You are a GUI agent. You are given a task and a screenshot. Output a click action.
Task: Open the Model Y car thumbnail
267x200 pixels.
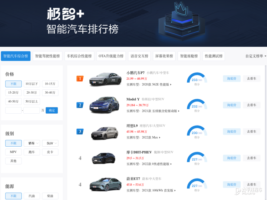tap(104, 105)
